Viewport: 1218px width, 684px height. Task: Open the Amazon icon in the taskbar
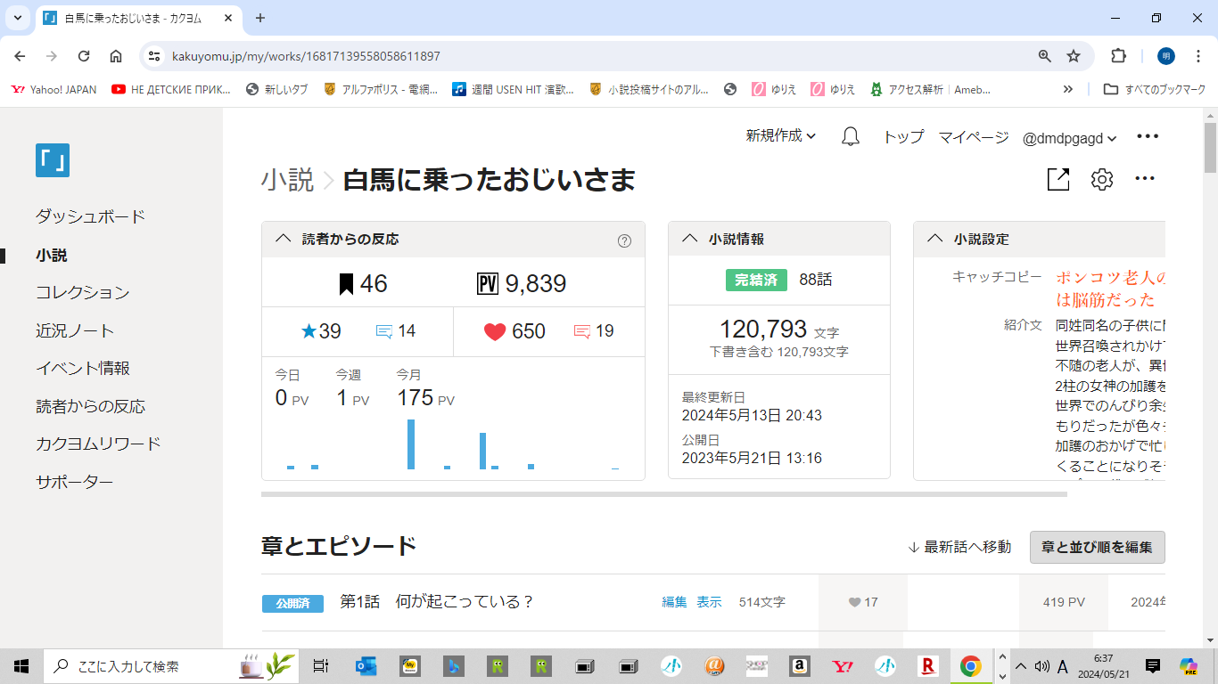click(798, 666)
